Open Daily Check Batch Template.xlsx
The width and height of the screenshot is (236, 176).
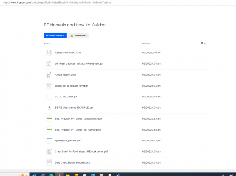(72, 163)
